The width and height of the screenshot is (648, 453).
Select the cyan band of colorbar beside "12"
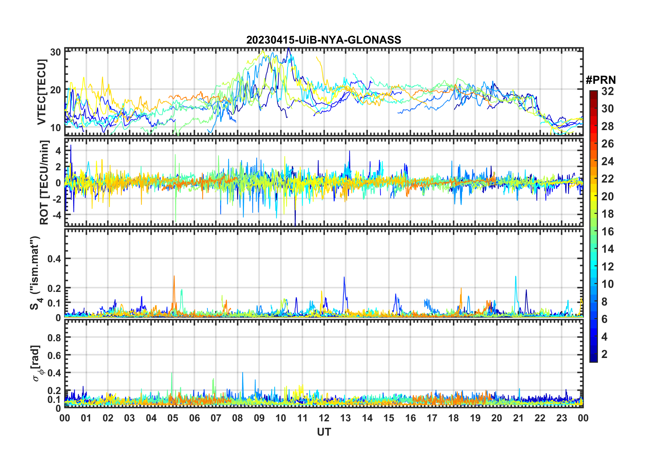pyautogui.click(x=593, y=267)
